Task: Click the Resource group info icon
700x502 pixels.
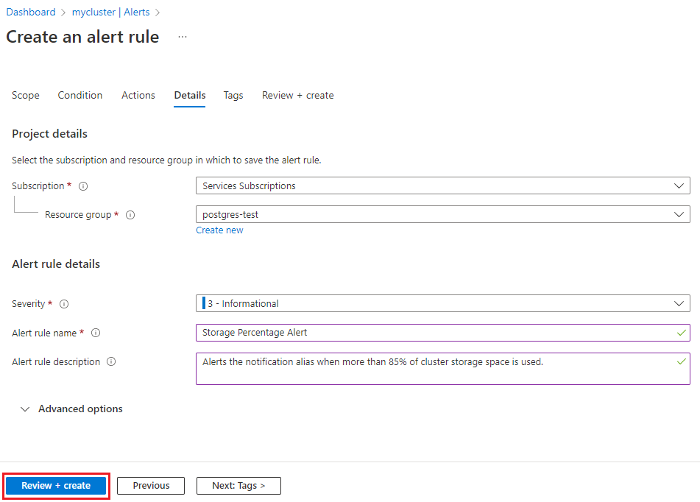Action: tap(130, 215)
